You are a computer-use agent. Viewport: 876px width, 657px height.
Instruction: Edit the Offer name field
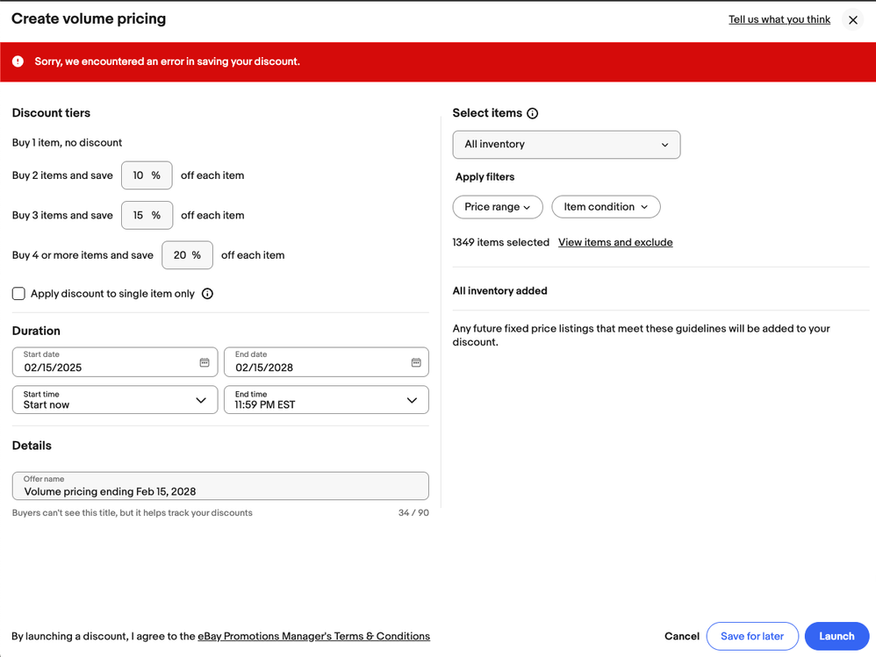[220, 486]
